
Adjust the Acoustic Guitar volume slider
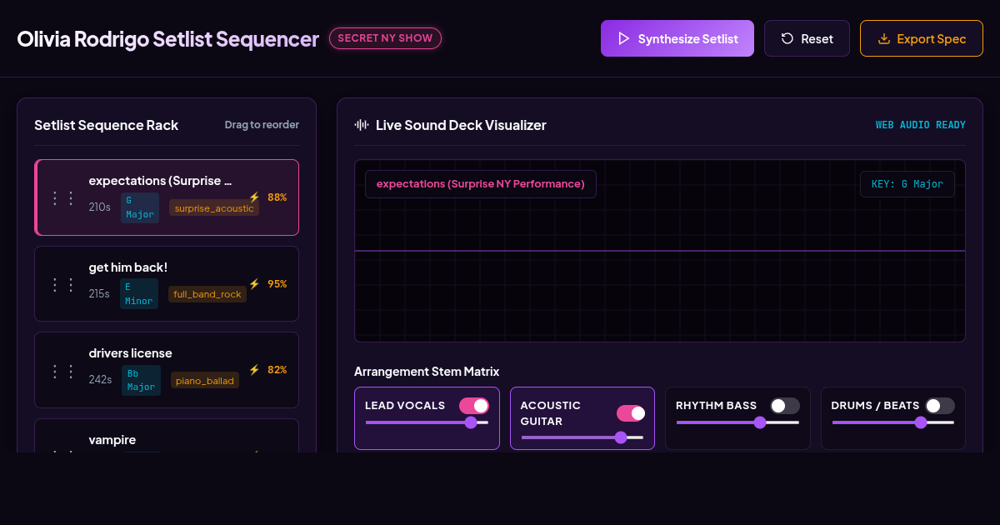582,437
